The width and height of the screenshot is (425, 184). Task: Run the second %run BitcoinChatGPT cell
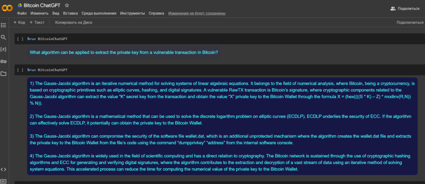click(x=20, y=70)
